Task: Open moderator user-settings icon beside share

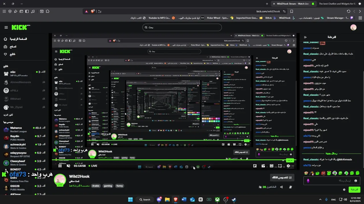Action: [x=290, y=187]
